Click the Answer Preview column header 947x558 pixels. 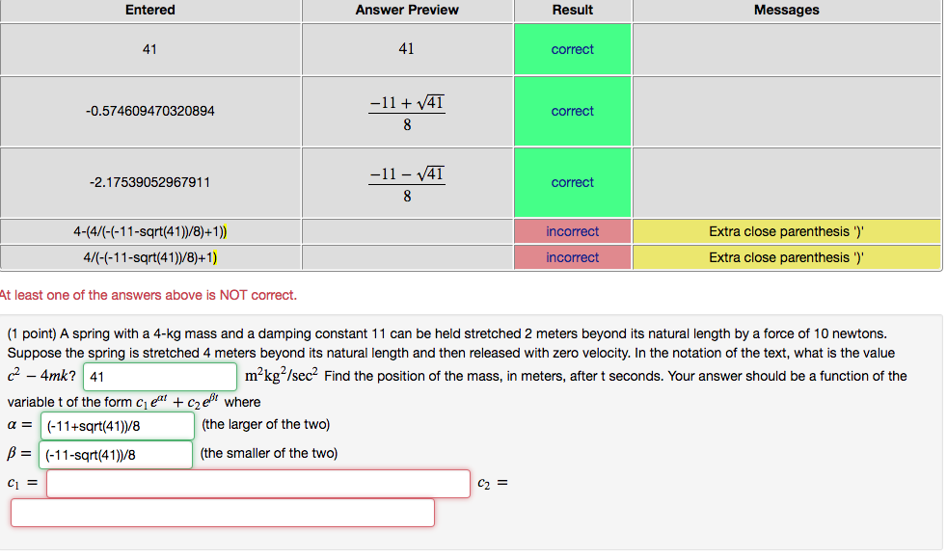(x=407, y=10)
